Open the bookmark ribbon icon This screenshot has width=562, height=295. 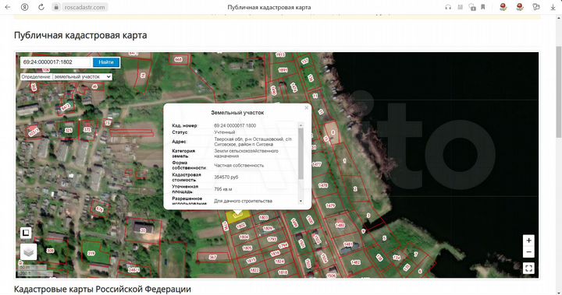pos(483,7)
